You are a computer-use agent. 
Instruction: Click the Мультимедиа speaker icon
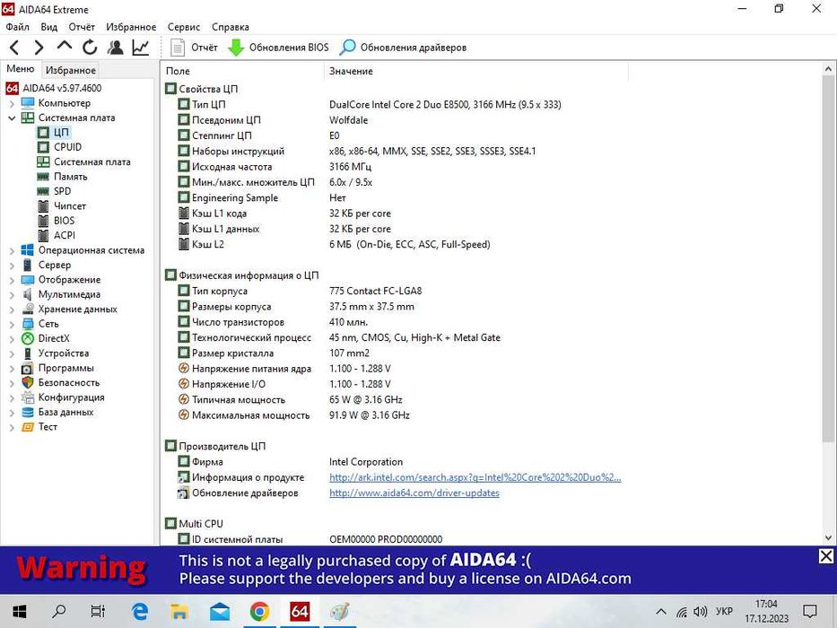click(x=28, y=294)
